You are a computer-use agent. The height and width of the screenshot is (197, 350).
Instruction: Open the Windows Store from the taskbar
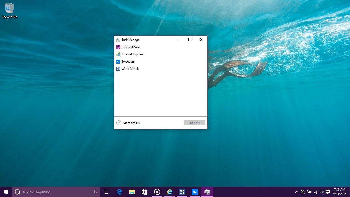click(144, 192)
